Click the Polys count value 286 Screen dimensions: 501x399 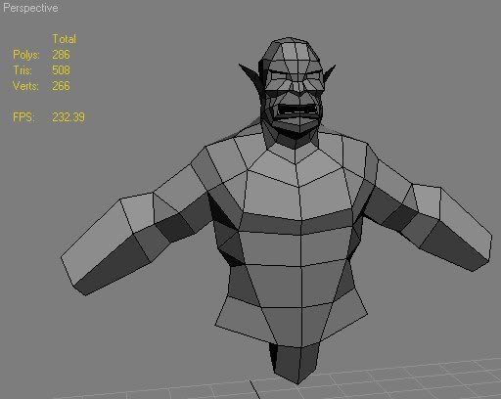(61, 55)
